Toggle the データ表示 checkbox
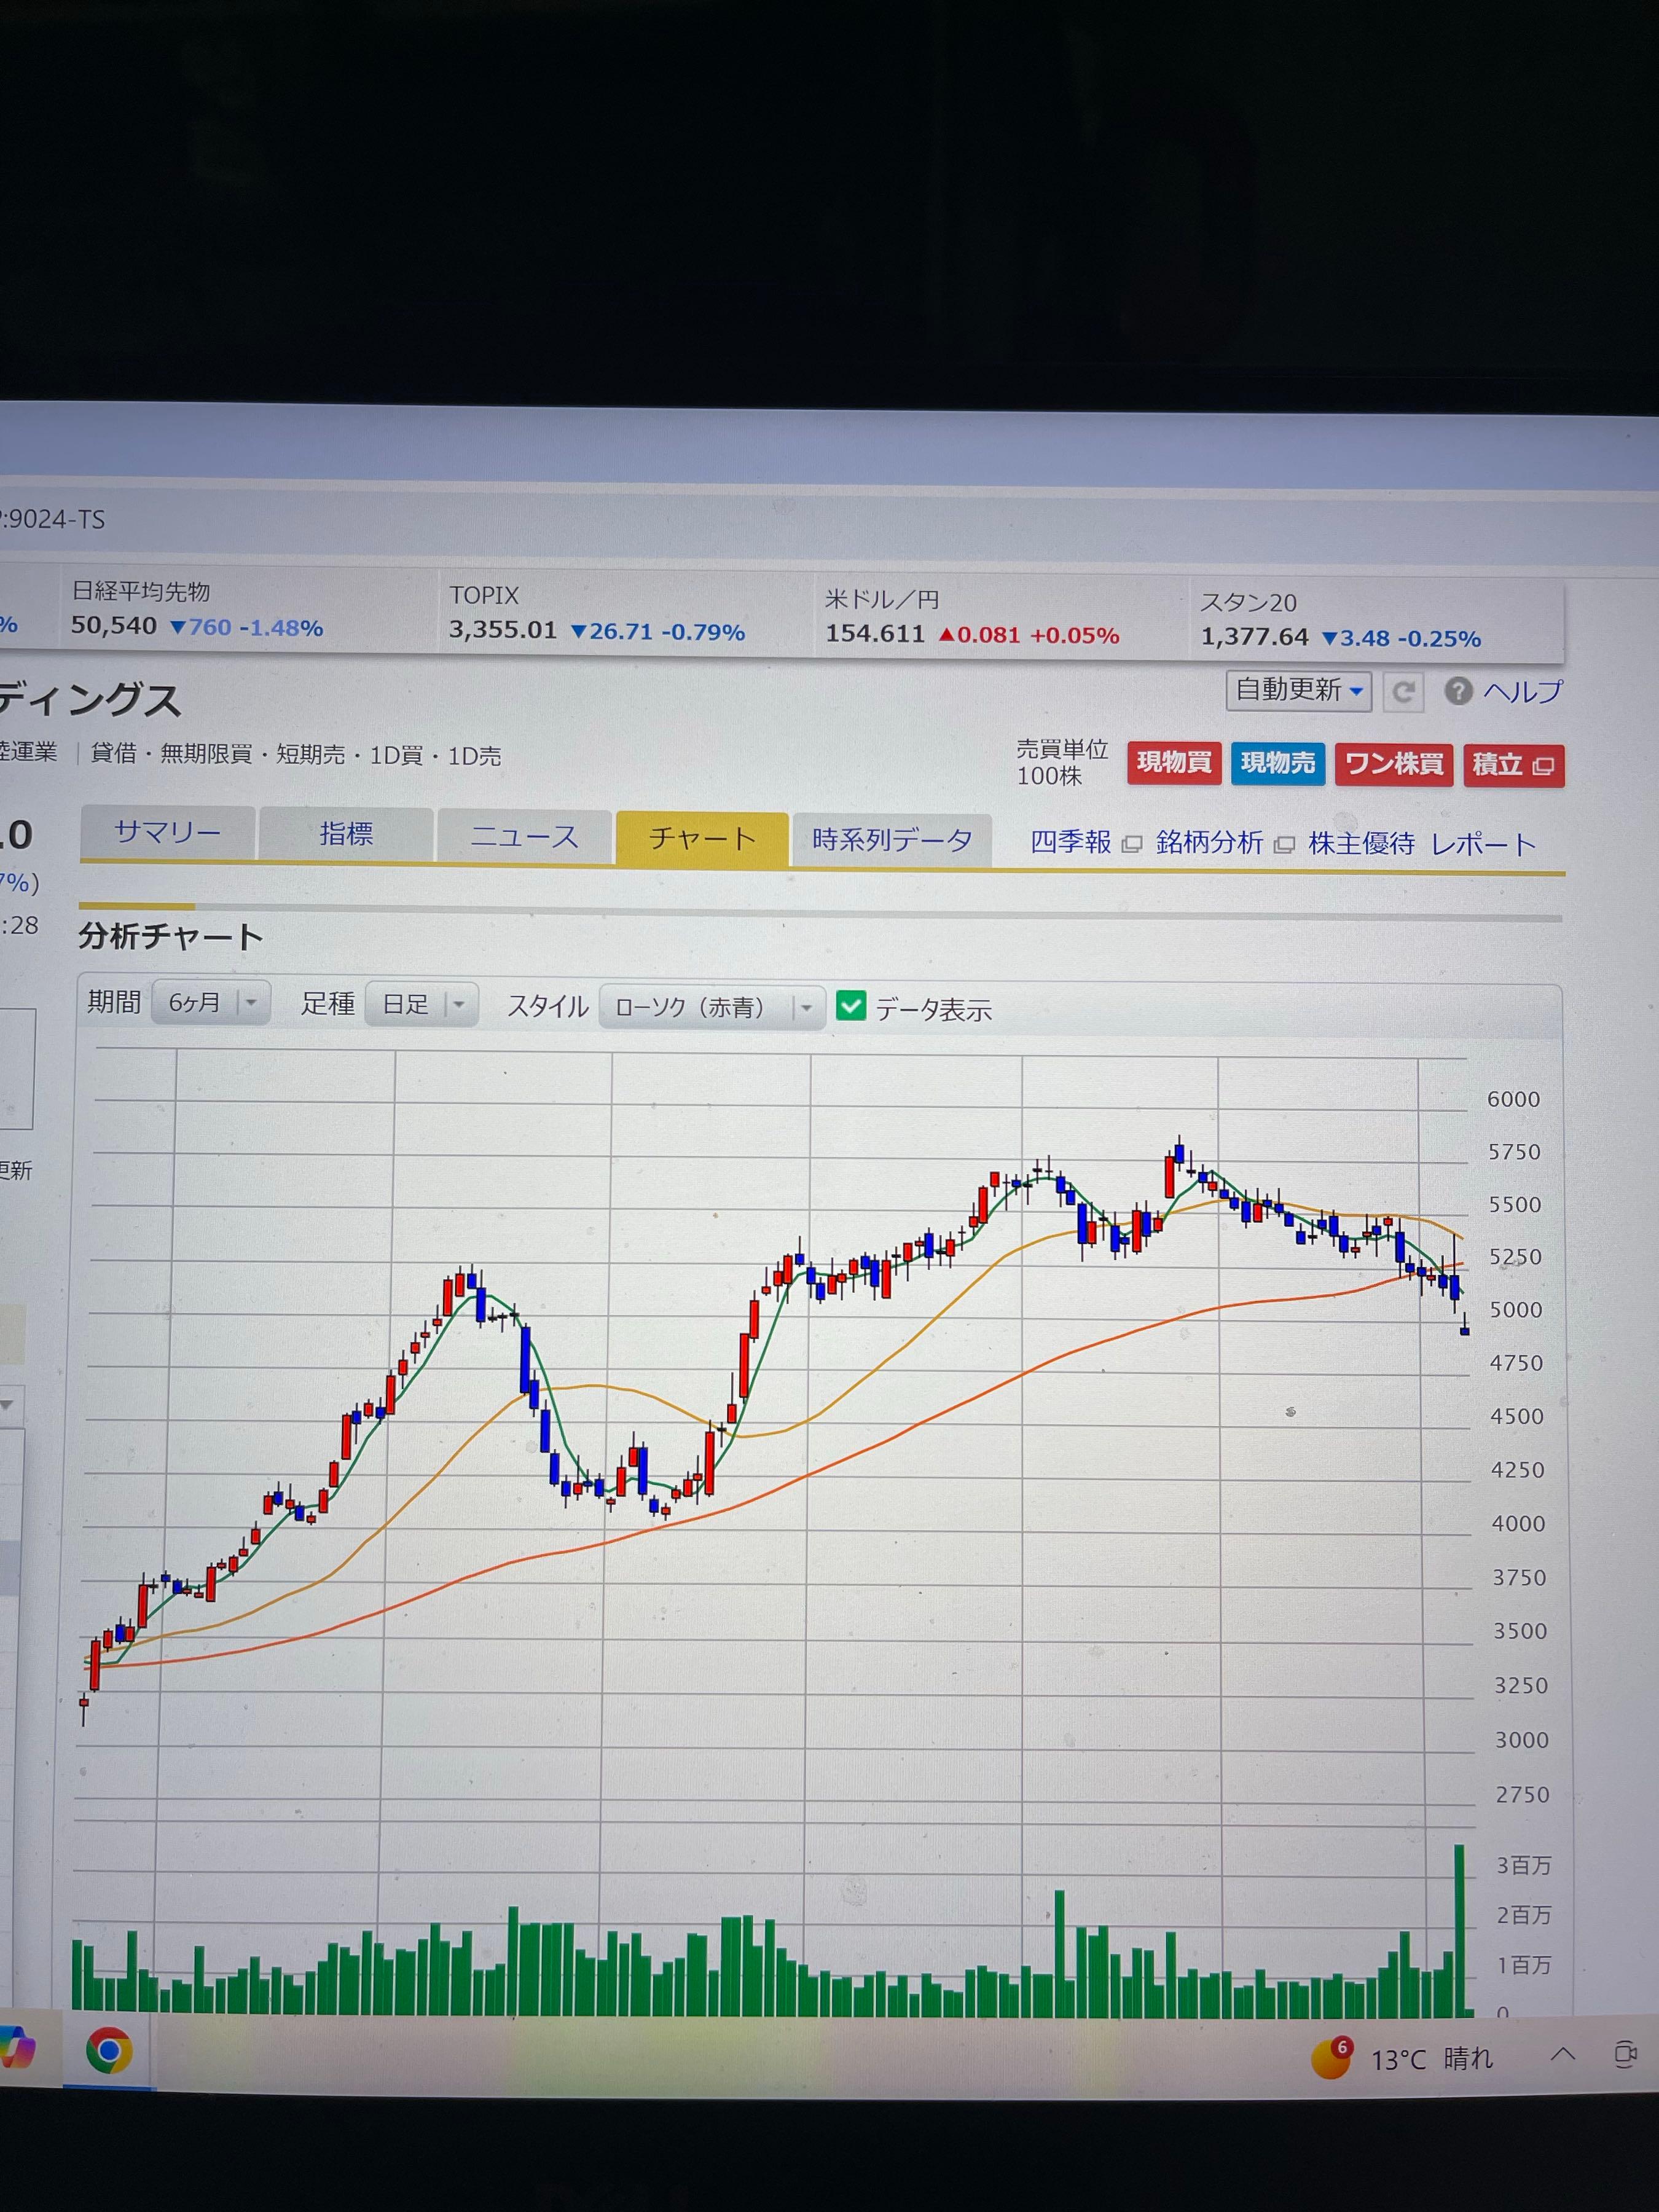 [x=851, y=1006]
